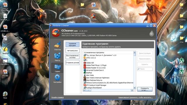Viewport: 187px width, 105px height.
Task: Click the Деинсталляция button
Action: point(145,53)
